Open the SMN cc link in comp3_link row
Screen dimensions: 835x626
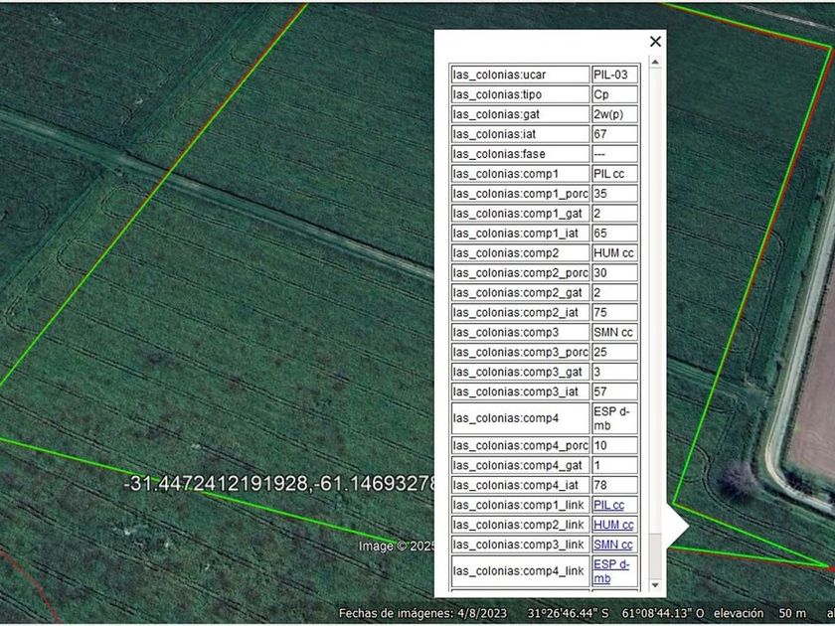point(613,545)
